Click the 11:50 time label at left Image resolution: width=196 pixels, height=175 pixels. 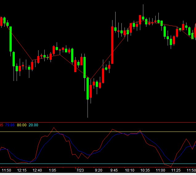6,170
